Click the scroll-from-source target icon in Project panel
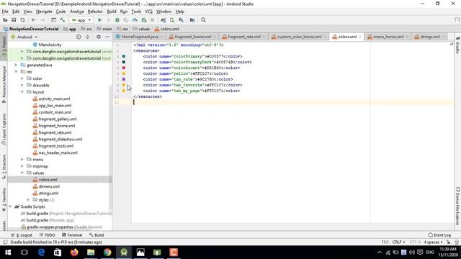 pyautogui.click(x=79, y=37)
